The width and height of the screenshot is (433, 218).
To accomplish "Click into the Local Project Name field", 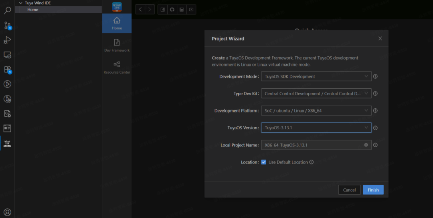I will point(312,145).
